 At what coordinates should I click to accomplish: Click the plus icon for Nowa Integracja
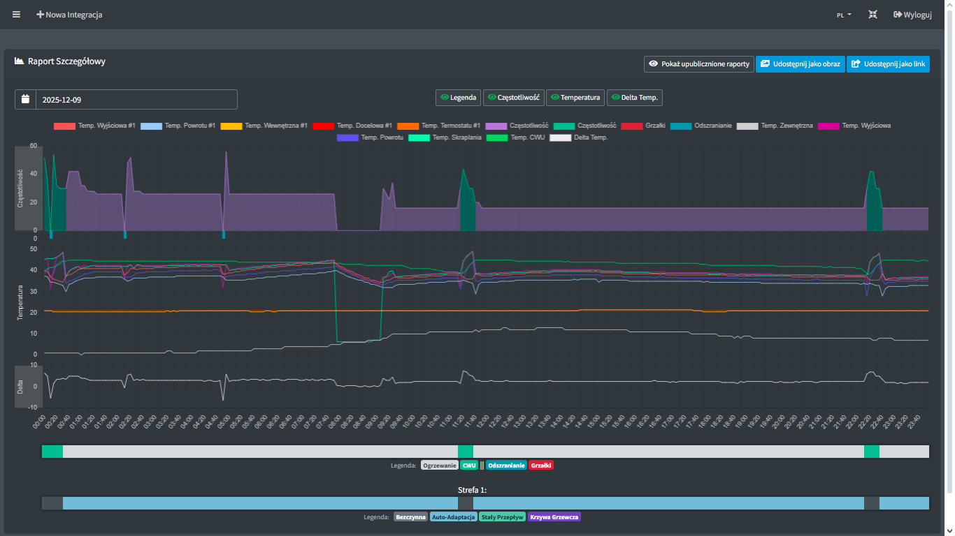point(41,15)
